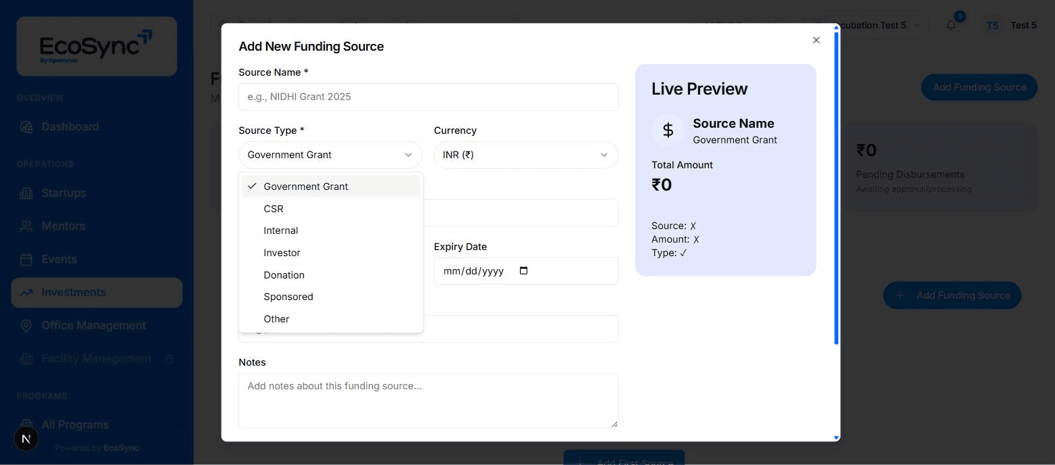Screen dimensions: 1055x465
Task: Open All Programs in the sidebar
Action: tap(97, 424)
